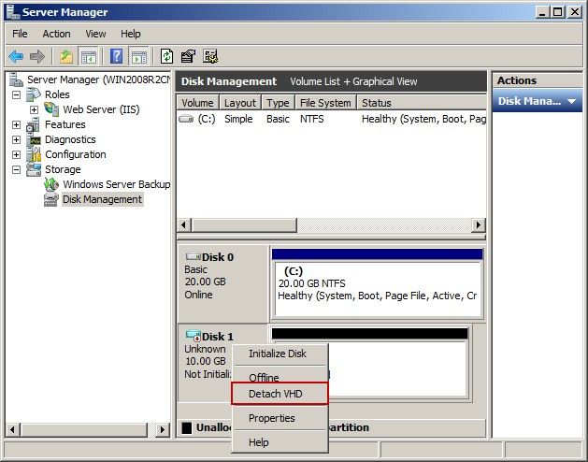Expand the Configuration node
Screen dimensions: 588x462
click(x=16, y=154)
